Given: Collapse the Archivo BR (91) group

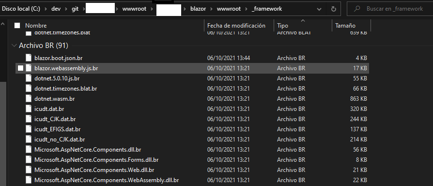Looking at the screenshot, I should 14,46.
